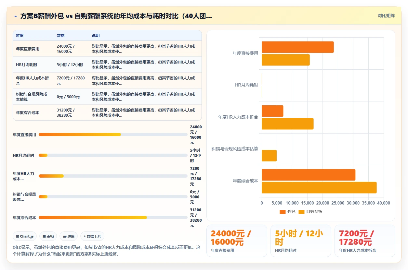Select the 表格 tag chip
Image resolution: width=408 pixels, height=270 pixels.
point(48,236)
